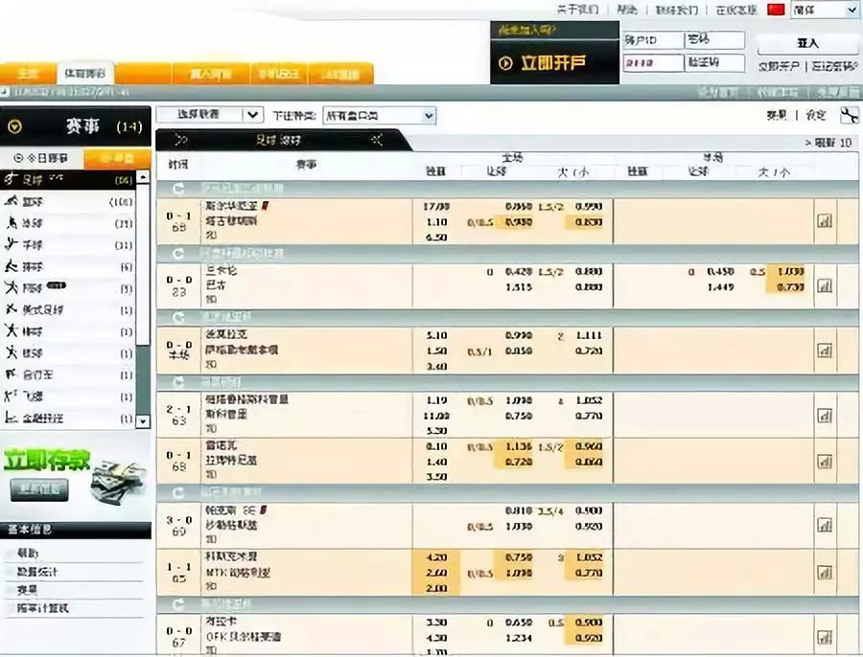Select the 篮球 basketball sport icon
Screen dimensions: 863x657
tap(11, 201)
